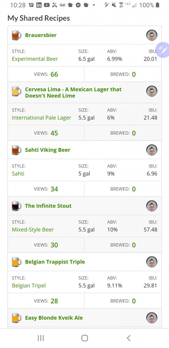Image resolution: width=169 pixels, height=348 pixels.
Task: Open the Belgian Trappist Triple recipe link
Action: point(55,262)
